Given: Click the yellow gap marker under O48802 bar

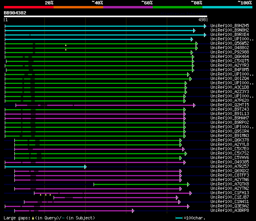Looking at the screenshot, I should [x=66, y=50].
